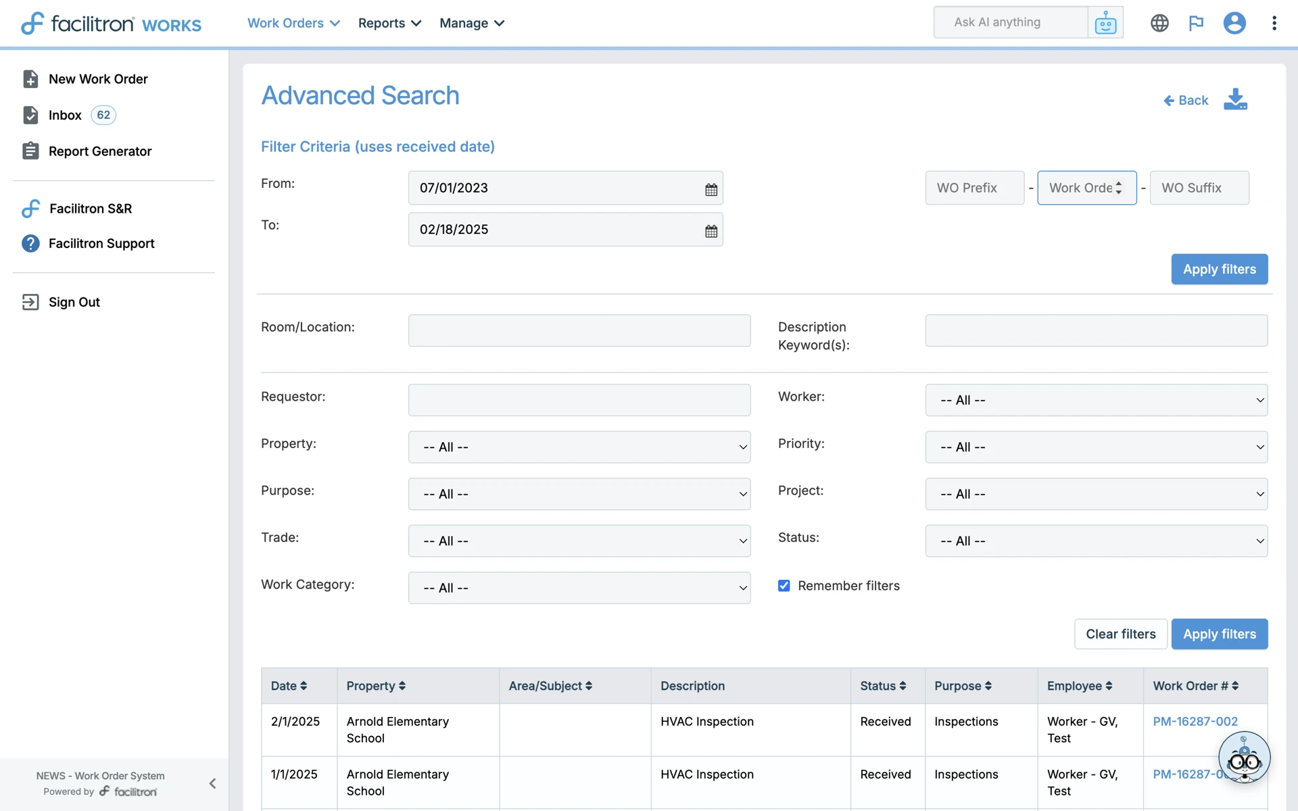
Task: Click the AI robot assistant icon
Action: click(x=1105, y=23)
